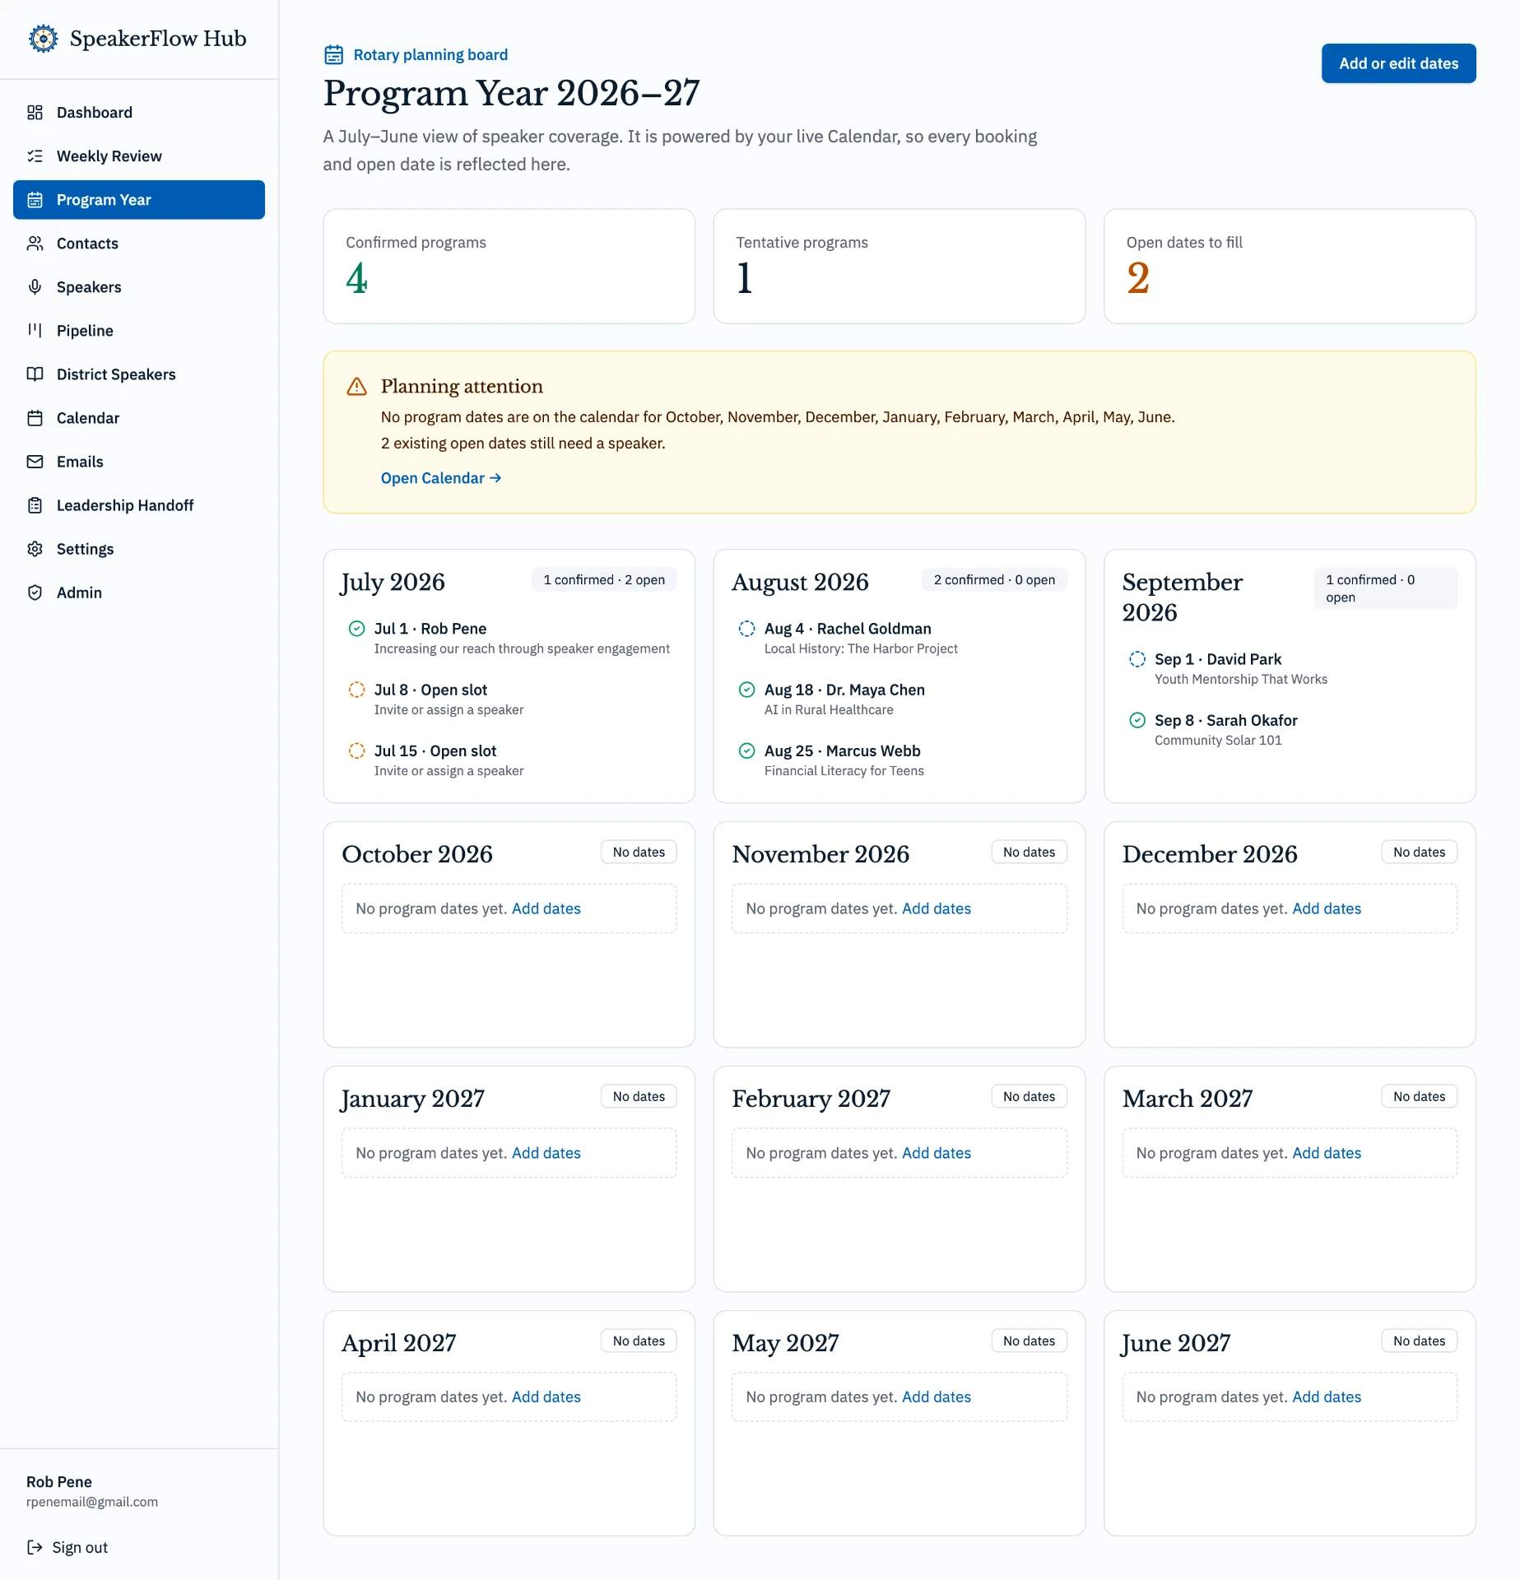Open Dashboard via its grid icon
Viewport: 1520px width, 1580px height.
tap(35, 113)
